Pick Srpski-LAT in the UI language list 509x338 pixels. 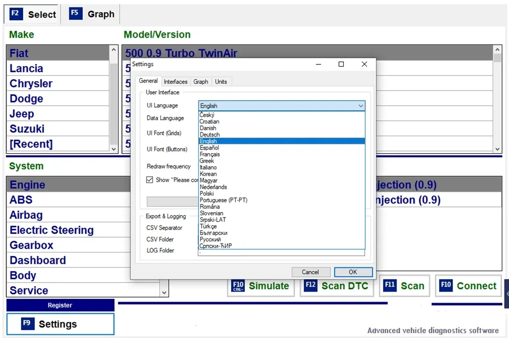click(281, 220)
